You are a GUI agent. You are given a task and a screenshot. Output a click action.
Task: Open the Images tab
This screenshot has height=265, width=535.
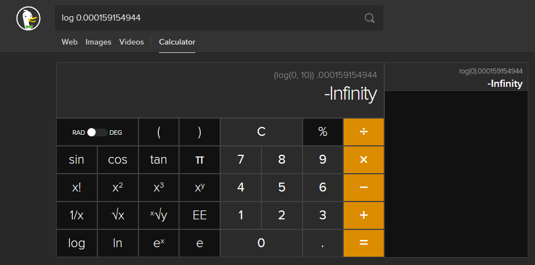98,42
